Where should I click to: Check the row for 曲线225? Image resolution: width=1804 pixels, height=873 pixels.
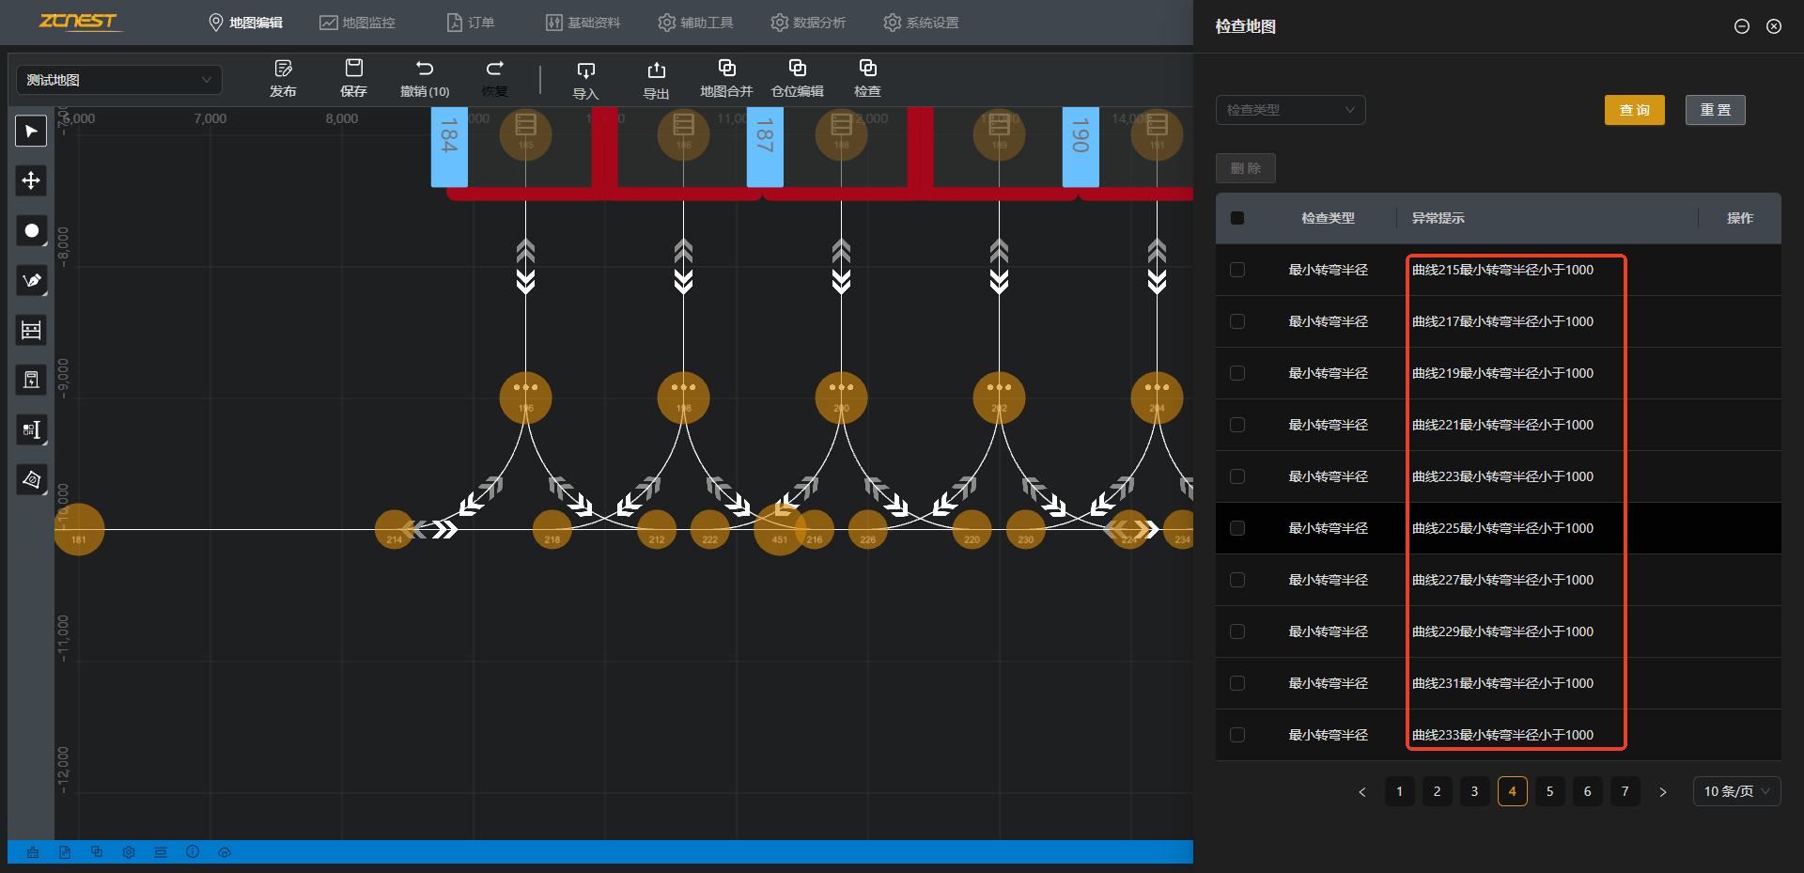tap(1237, 528)
